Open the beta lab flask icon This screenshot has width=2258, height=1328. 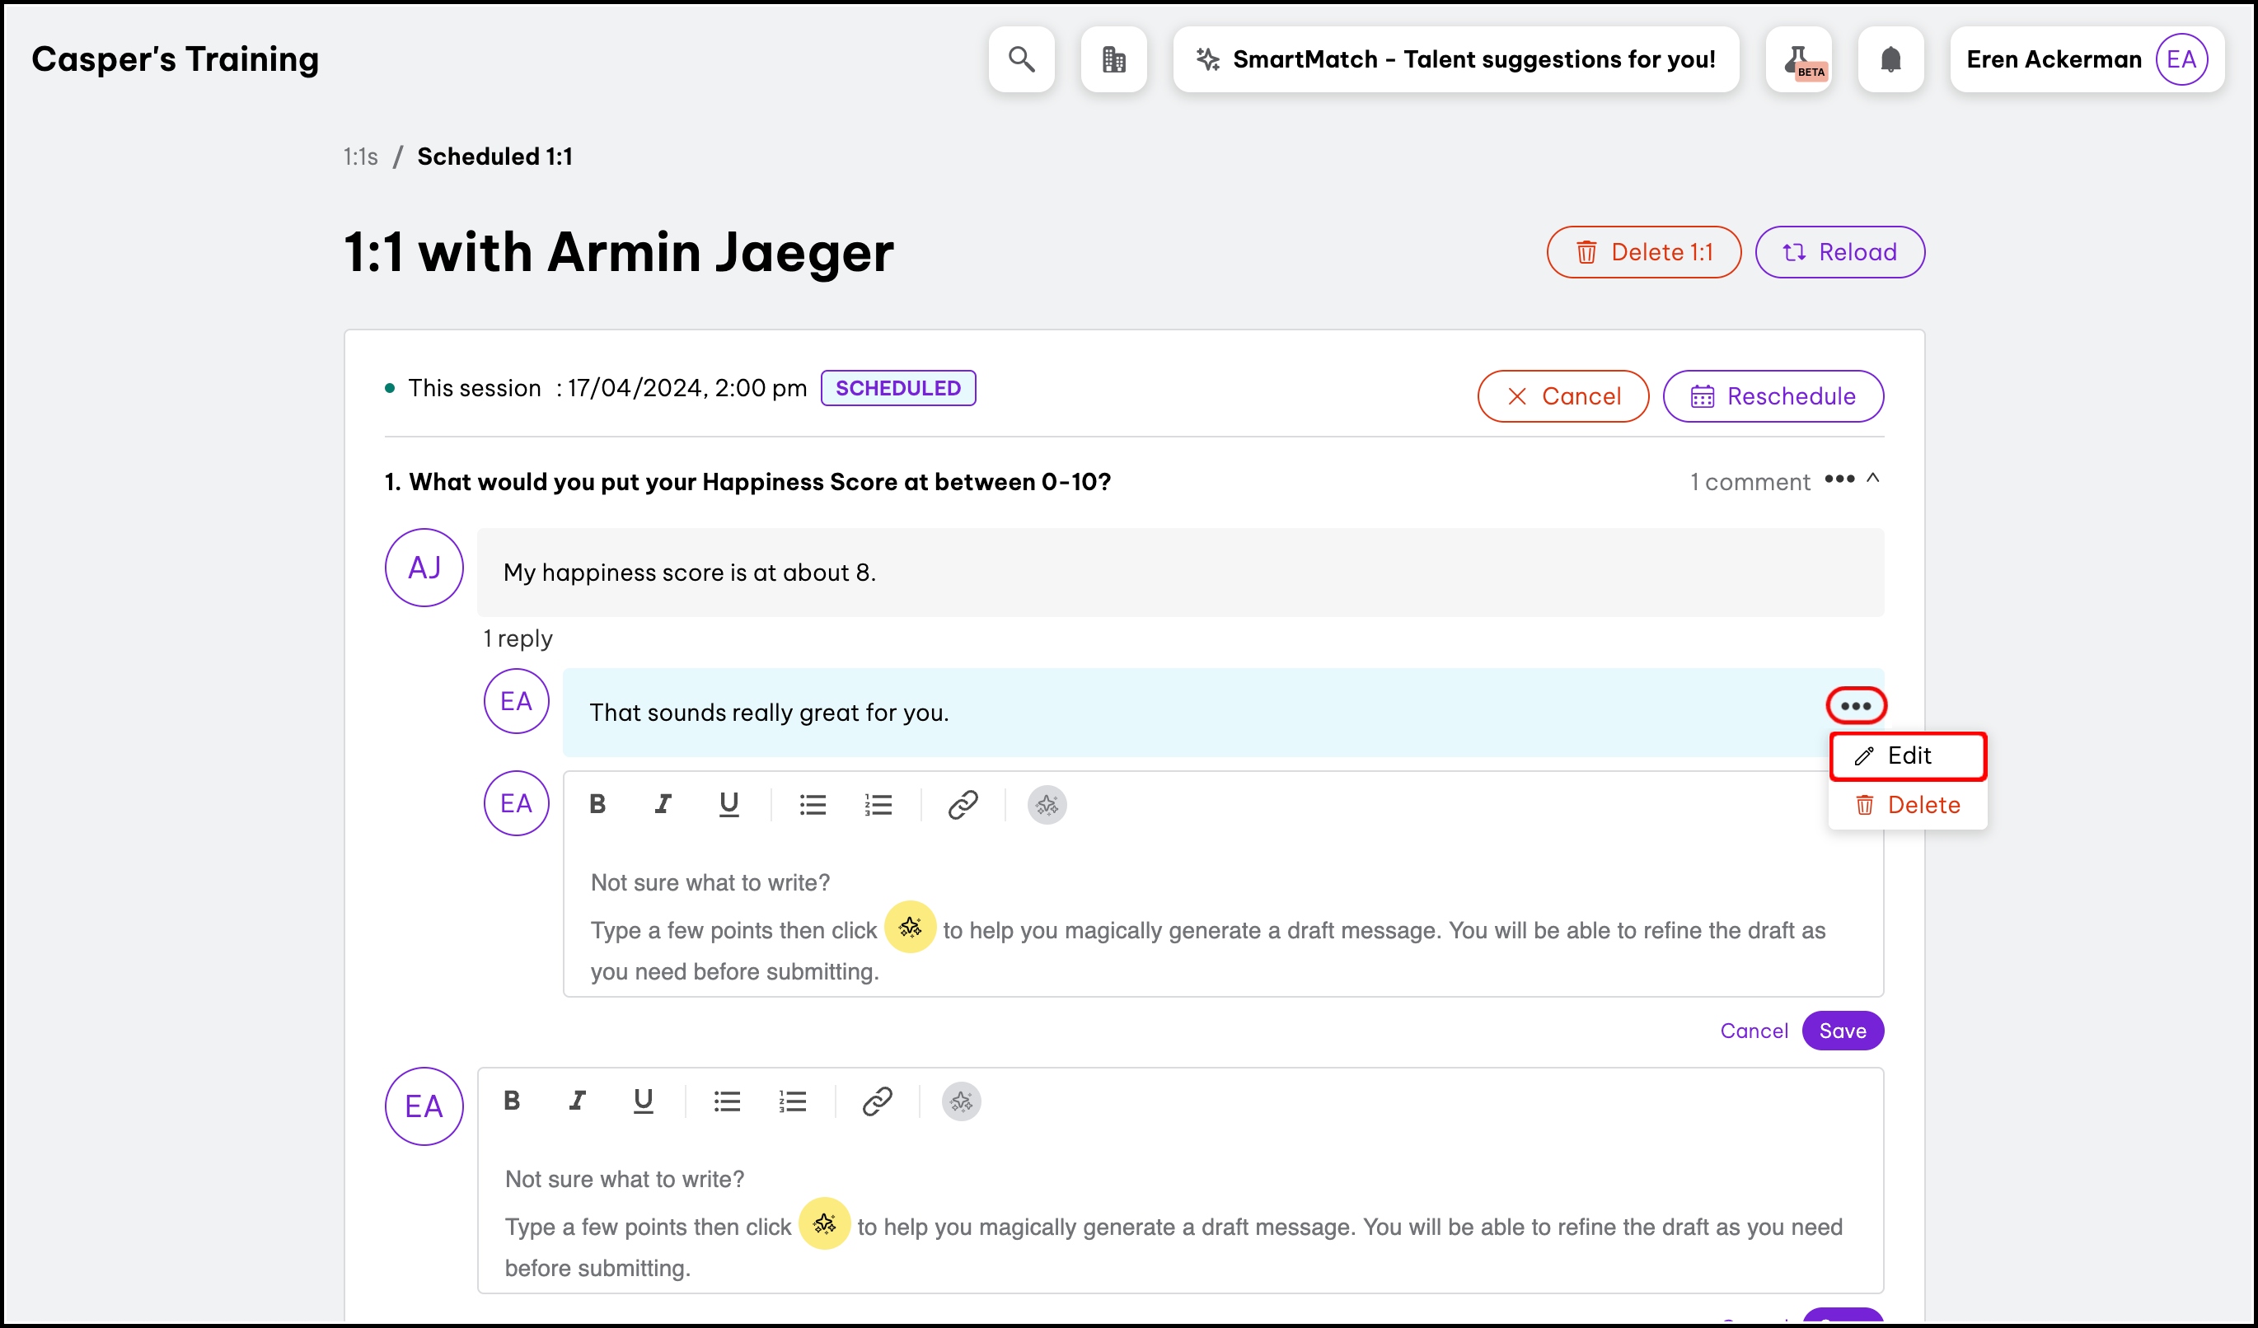pyautogui.click(x=1798, y=59)
